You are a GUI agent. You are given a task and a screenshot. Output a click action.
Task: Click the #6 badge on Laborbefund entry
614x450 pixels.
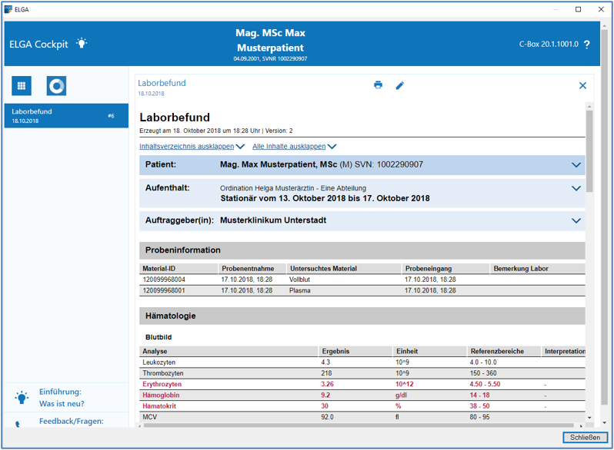tap(112, 116)
